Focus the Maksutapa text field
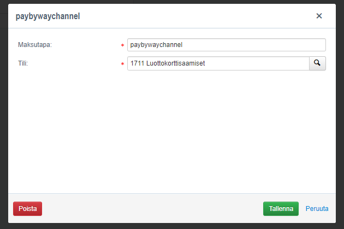The image size is (344, 229). click(227, 45)
